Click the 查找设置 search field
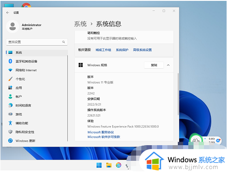 37,42
